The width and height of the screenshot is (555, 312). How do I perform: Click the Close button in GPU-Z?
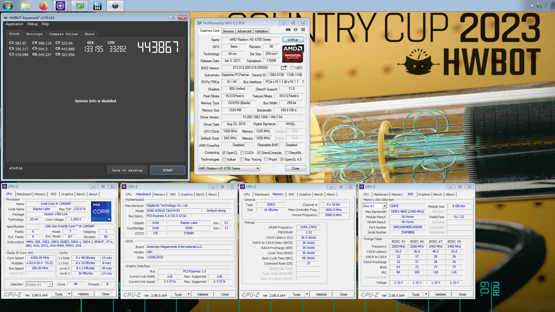coord(295,168)
